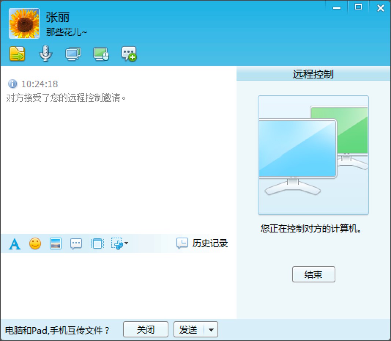Screen dimensions: 391x341
Task: Start a voice call with the microphone icon
Action: tap(45, 53)
